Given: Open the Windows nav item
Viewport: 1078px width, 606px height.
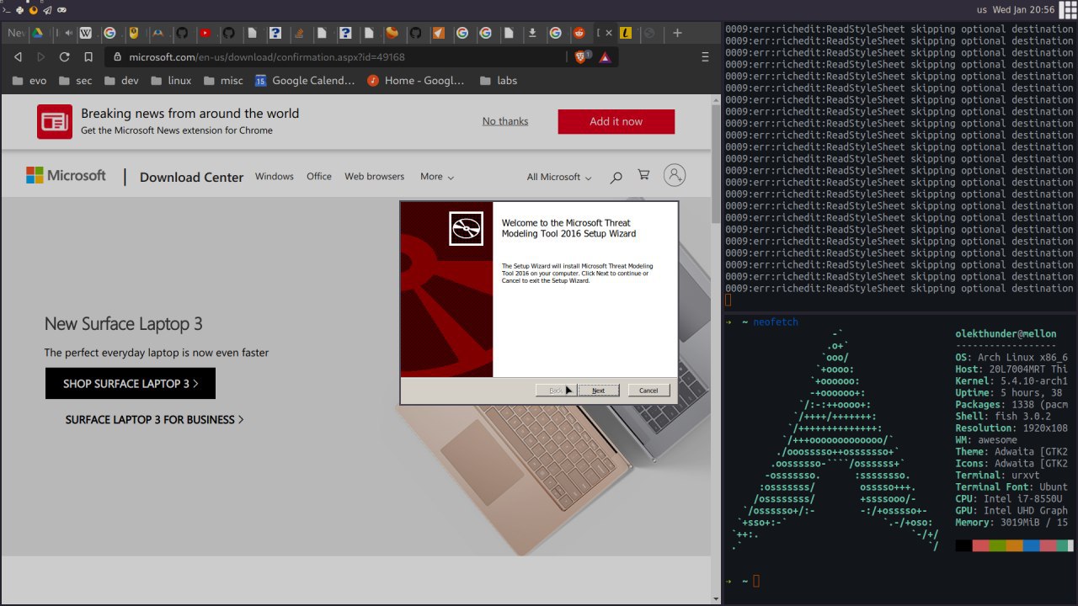Looking at the screenshot, I should 275,177.
